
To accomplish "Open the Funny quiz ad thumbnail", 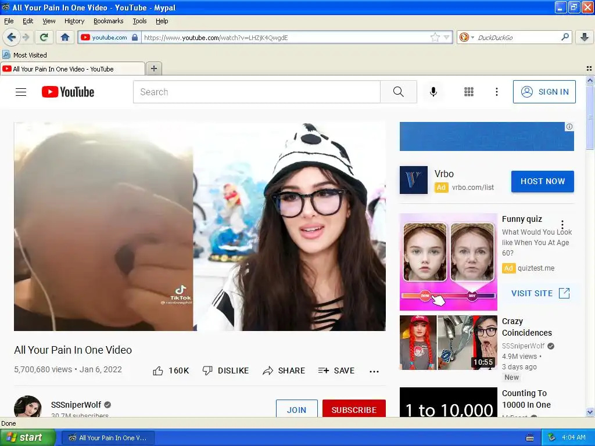I will pos(449,262).
